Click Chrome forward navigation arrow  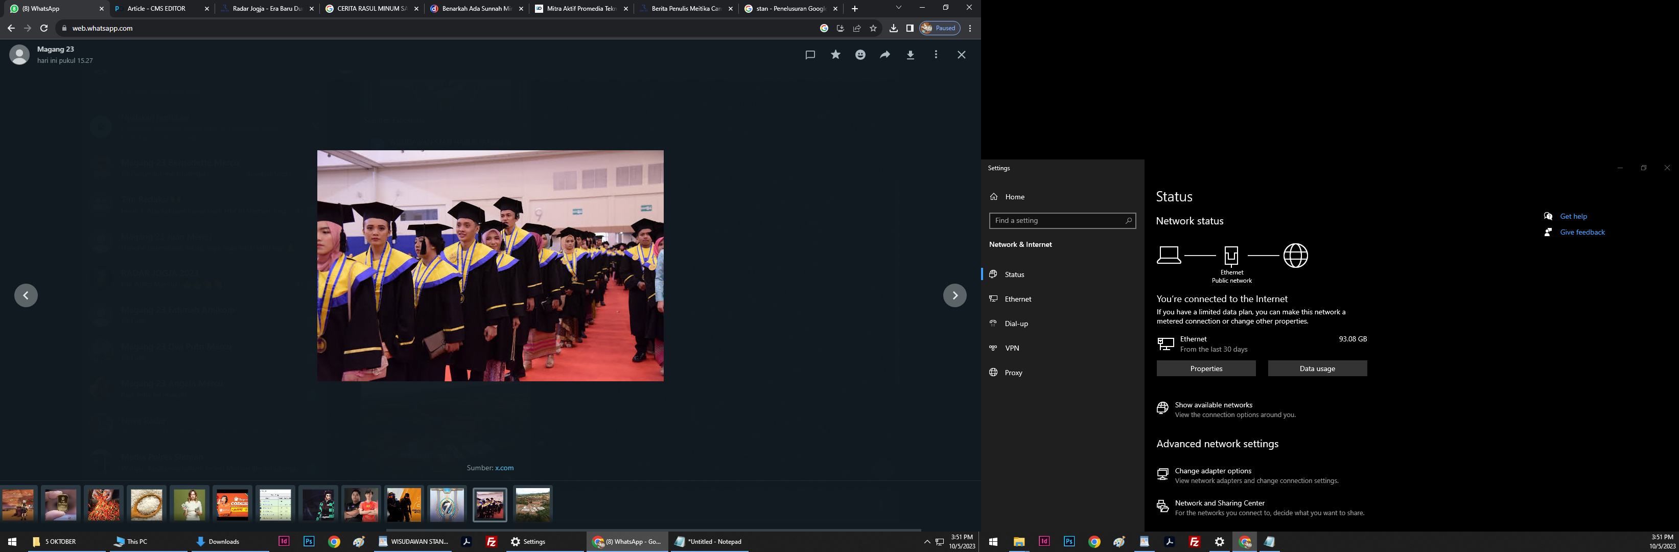[x=28, y=28]
